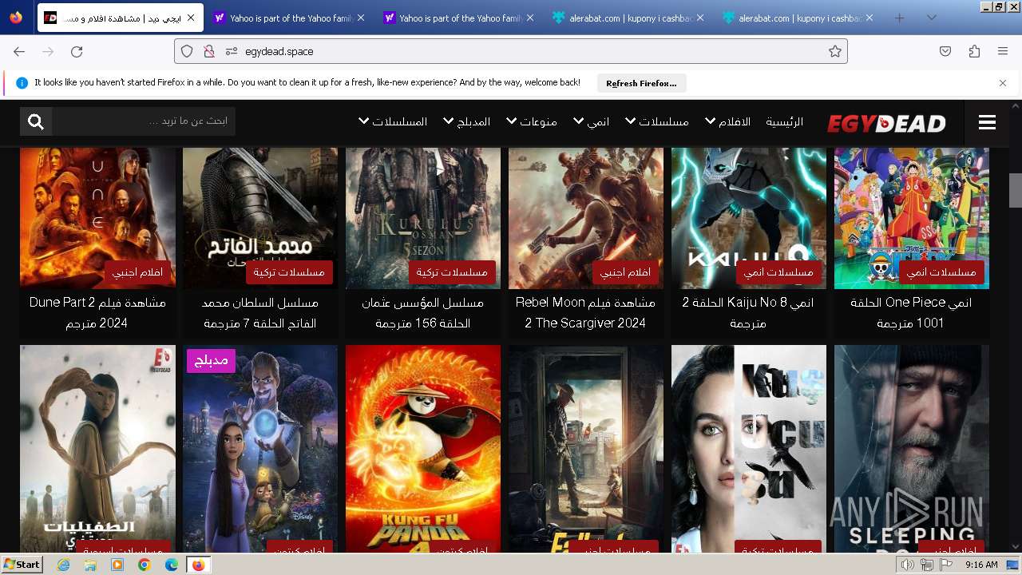Switch to second alerabat.com tab
Image resolution: width=1022 pixels, height=575 pixels.
[x=797, y=18]
